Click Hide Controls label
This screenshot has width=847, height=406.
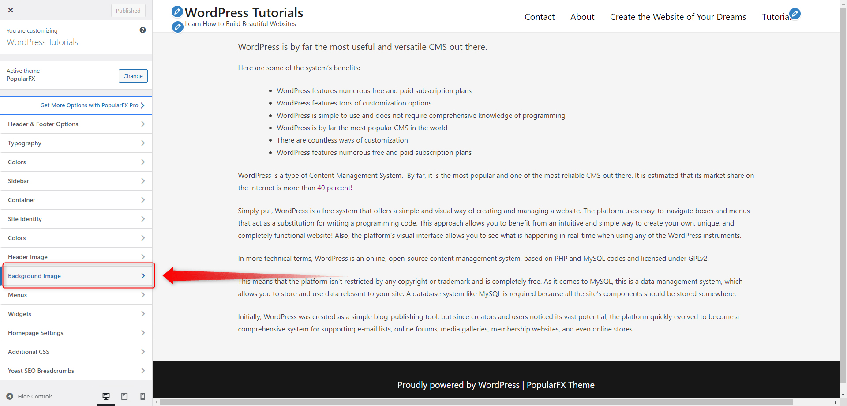click(x=35, y=396)
